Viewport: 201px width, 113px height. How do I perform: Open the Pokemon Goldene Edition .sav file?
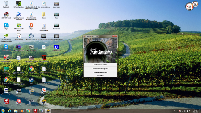pyautogui.click(x=19, y=81)
